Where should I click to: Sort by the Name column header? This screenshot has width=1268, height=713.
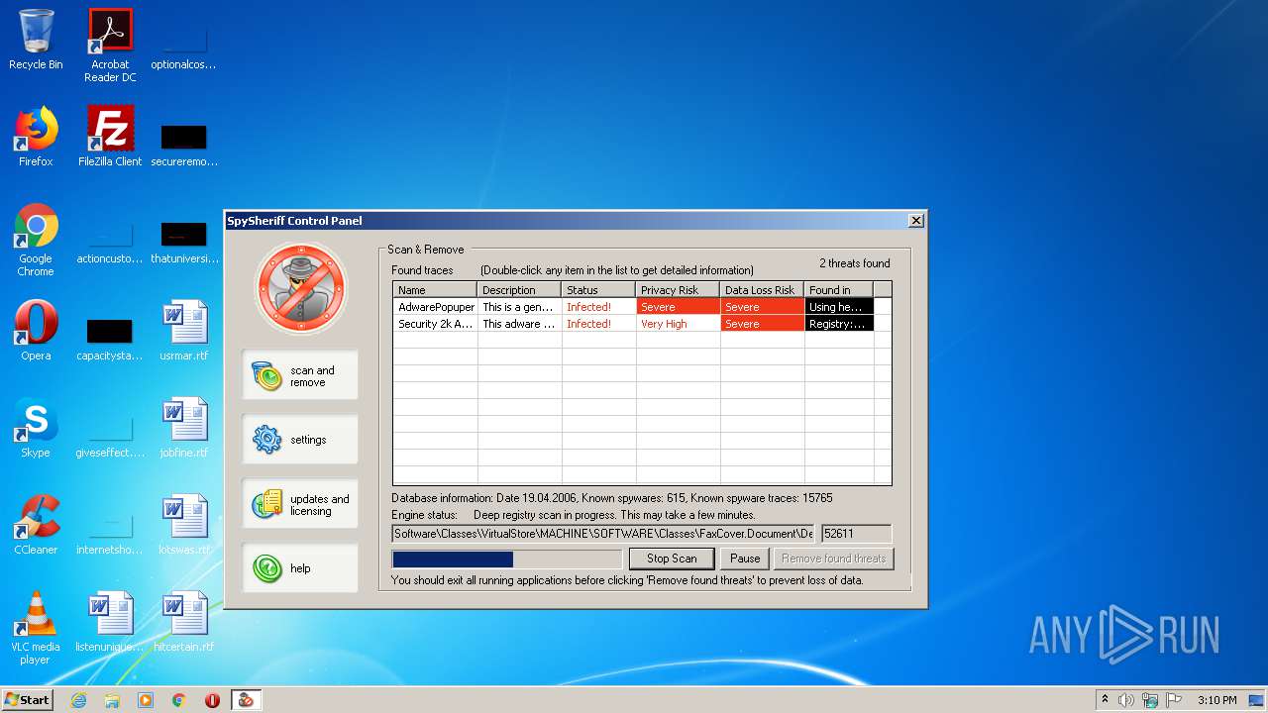(436, 290)
